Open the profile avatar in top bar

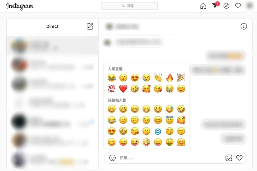(250, 6)
